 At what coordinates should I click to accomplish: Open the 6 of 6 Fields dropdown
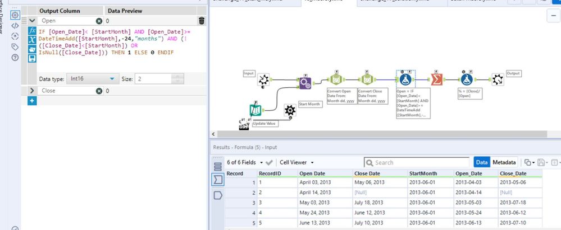tap(245, 163)
